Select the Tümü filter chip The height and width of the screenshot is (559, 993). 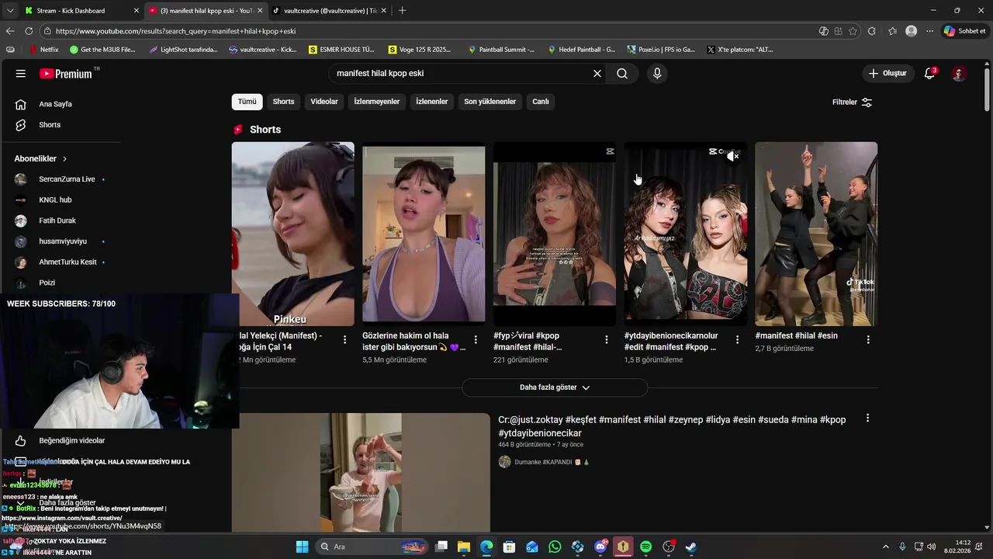pyautogui.click(x=247, y=102)
